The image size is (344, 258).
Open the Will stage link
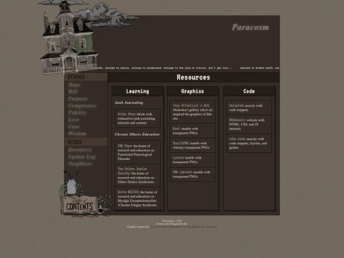coord(73,92)
